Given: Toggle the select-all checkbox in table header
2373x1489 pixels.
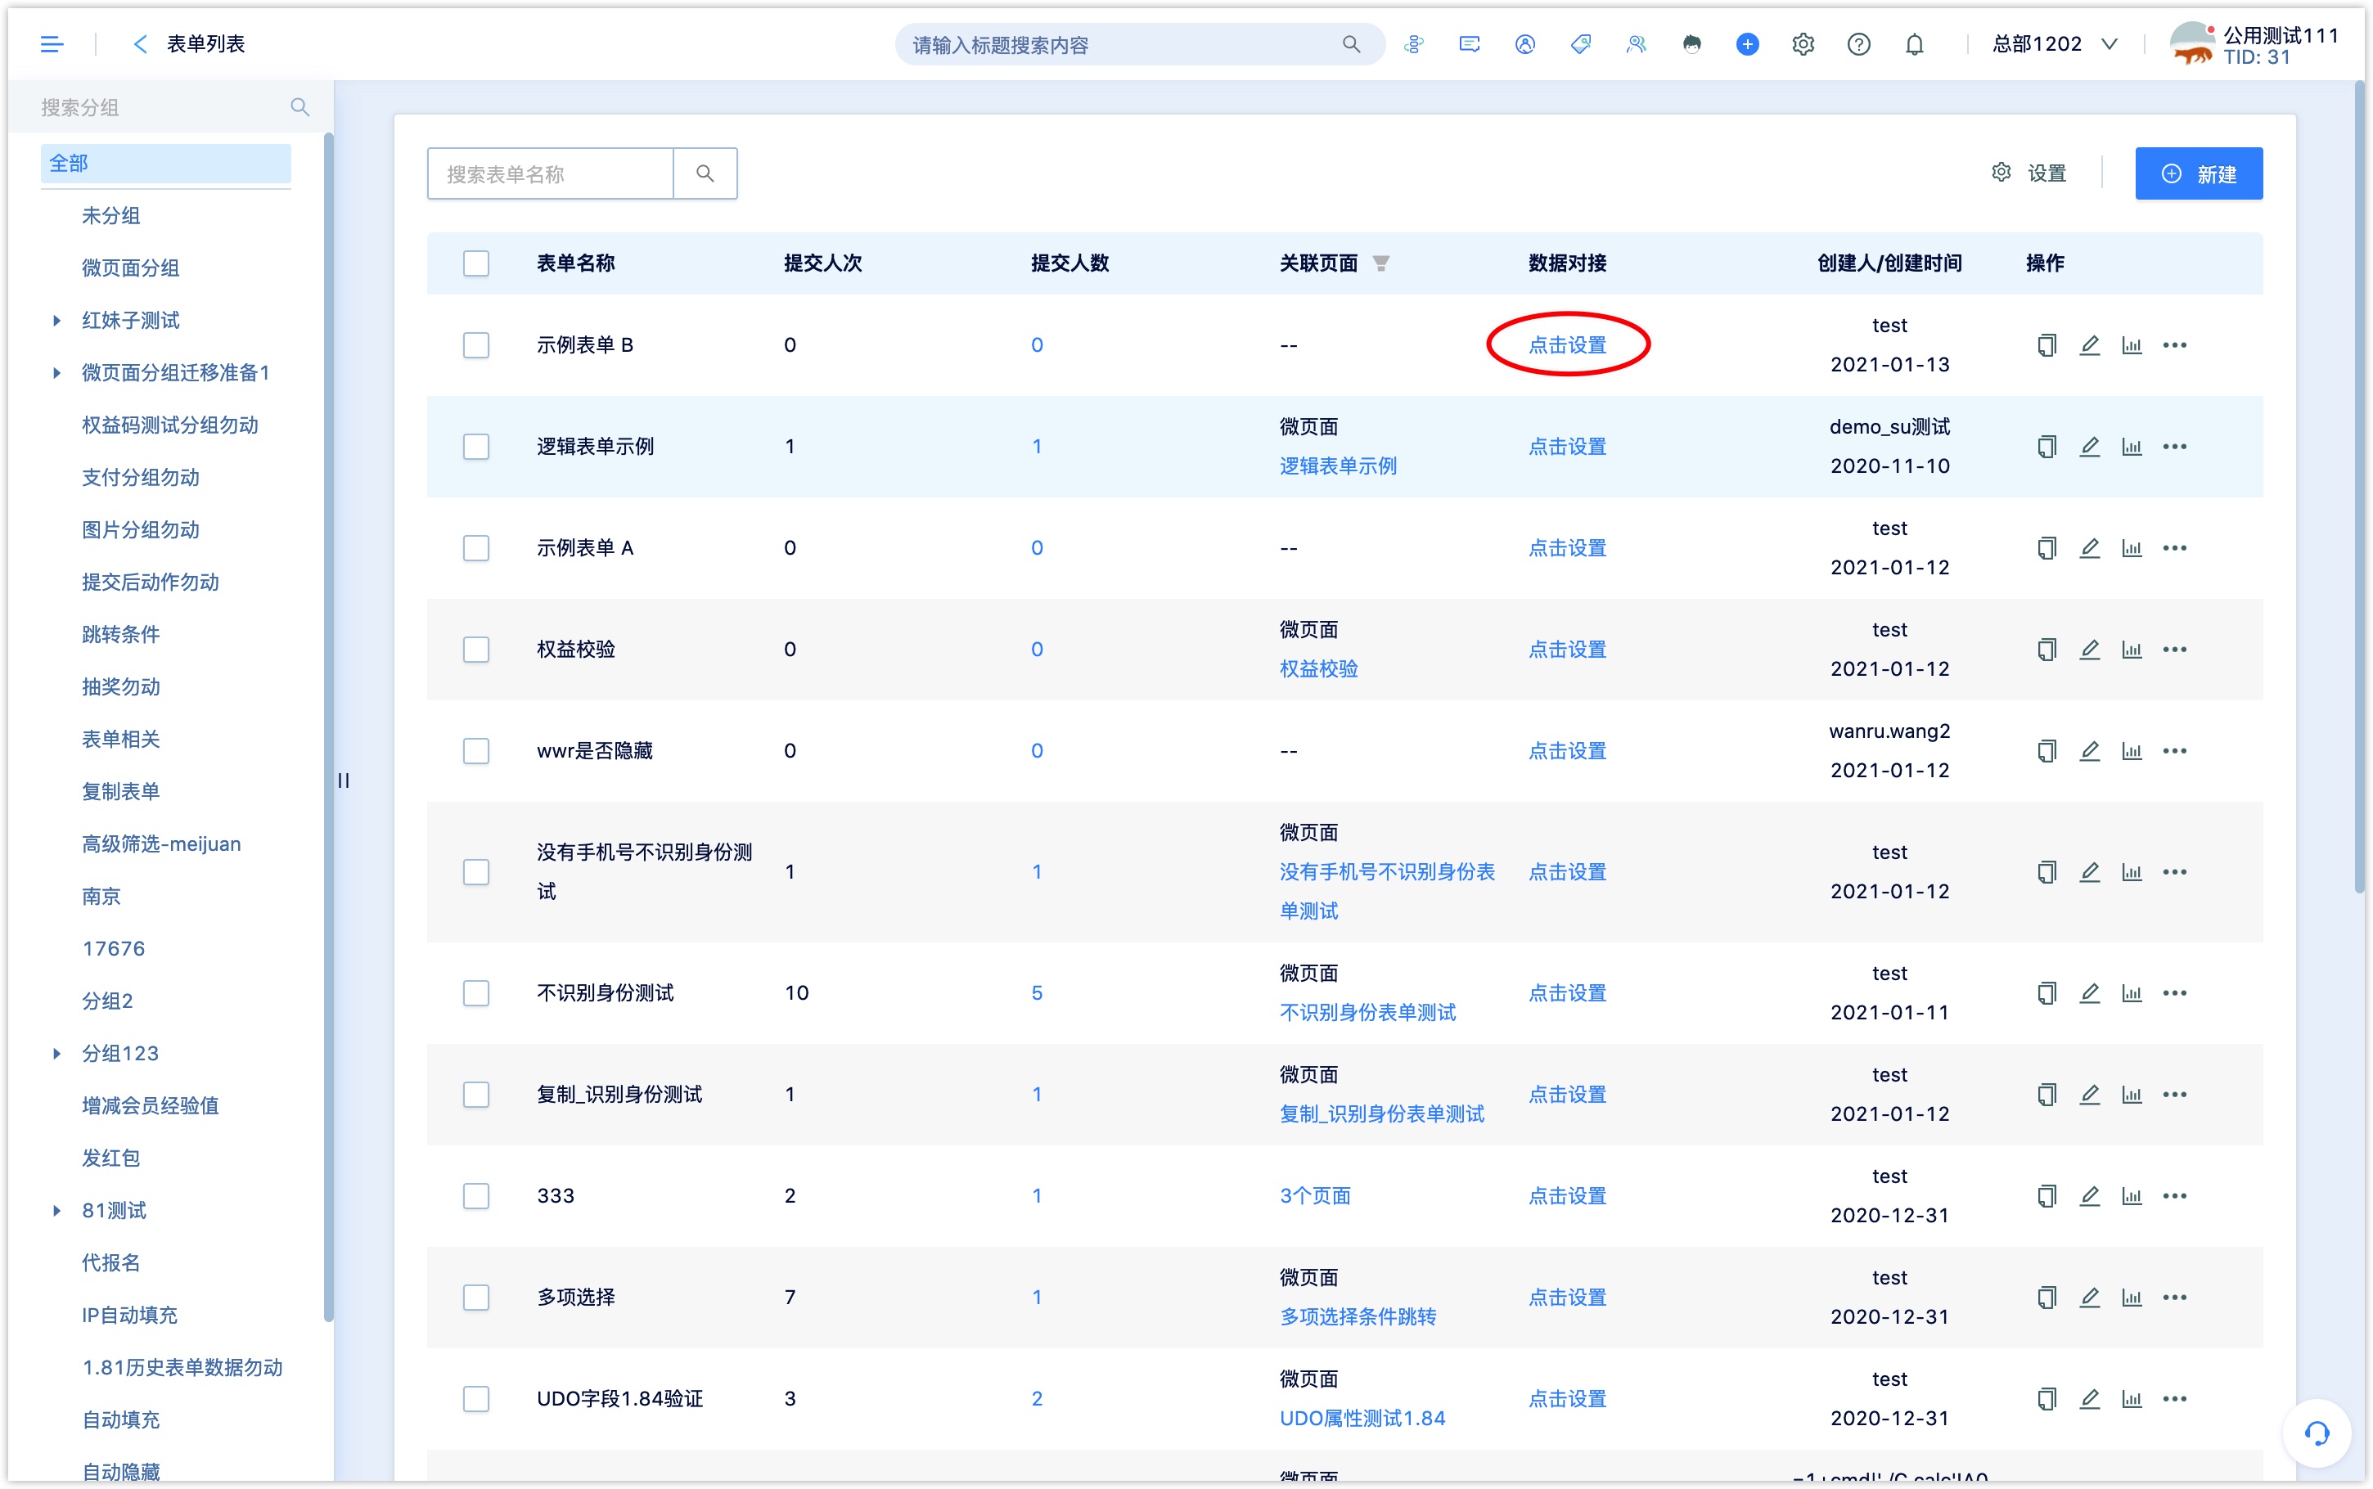Looking at the screenshot, I should [475, 263].
